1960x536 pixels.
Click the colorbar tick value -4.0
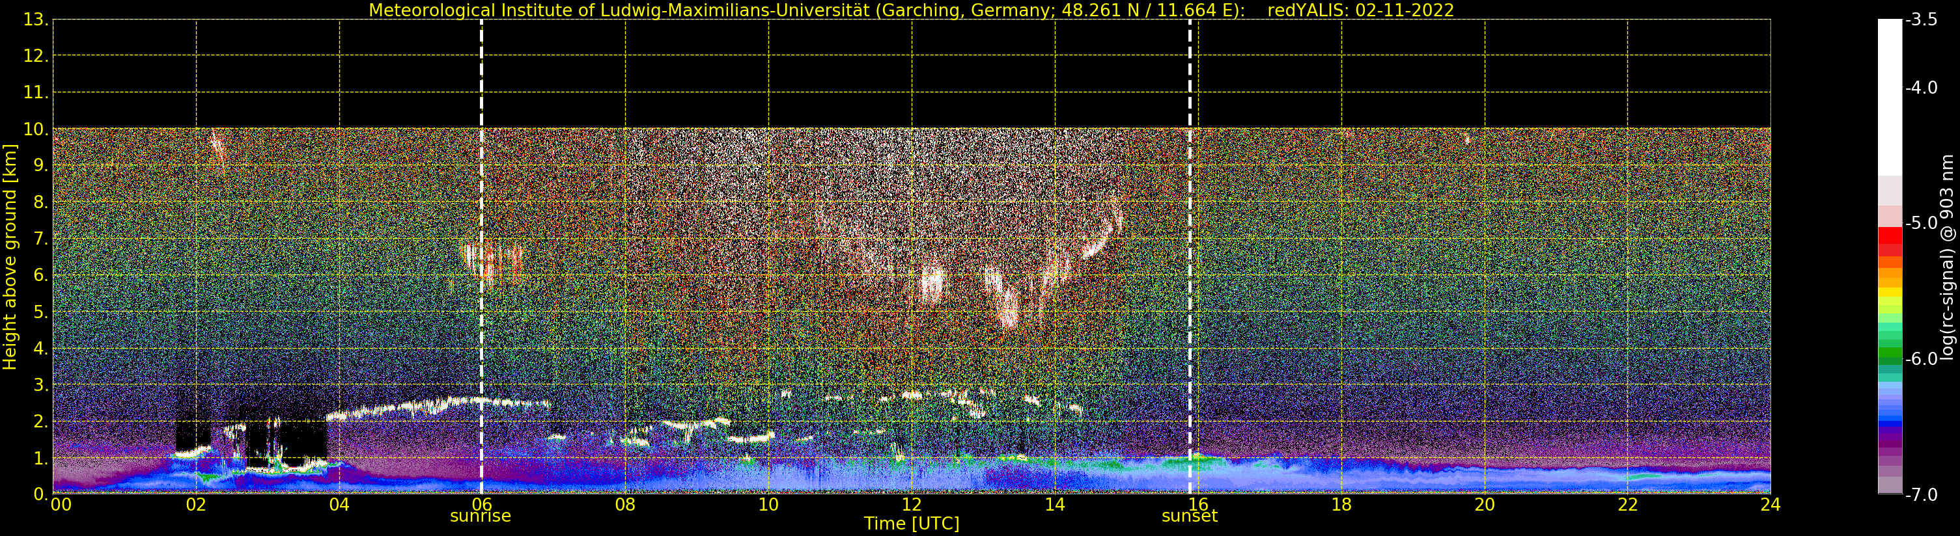tap(1921, 88)
